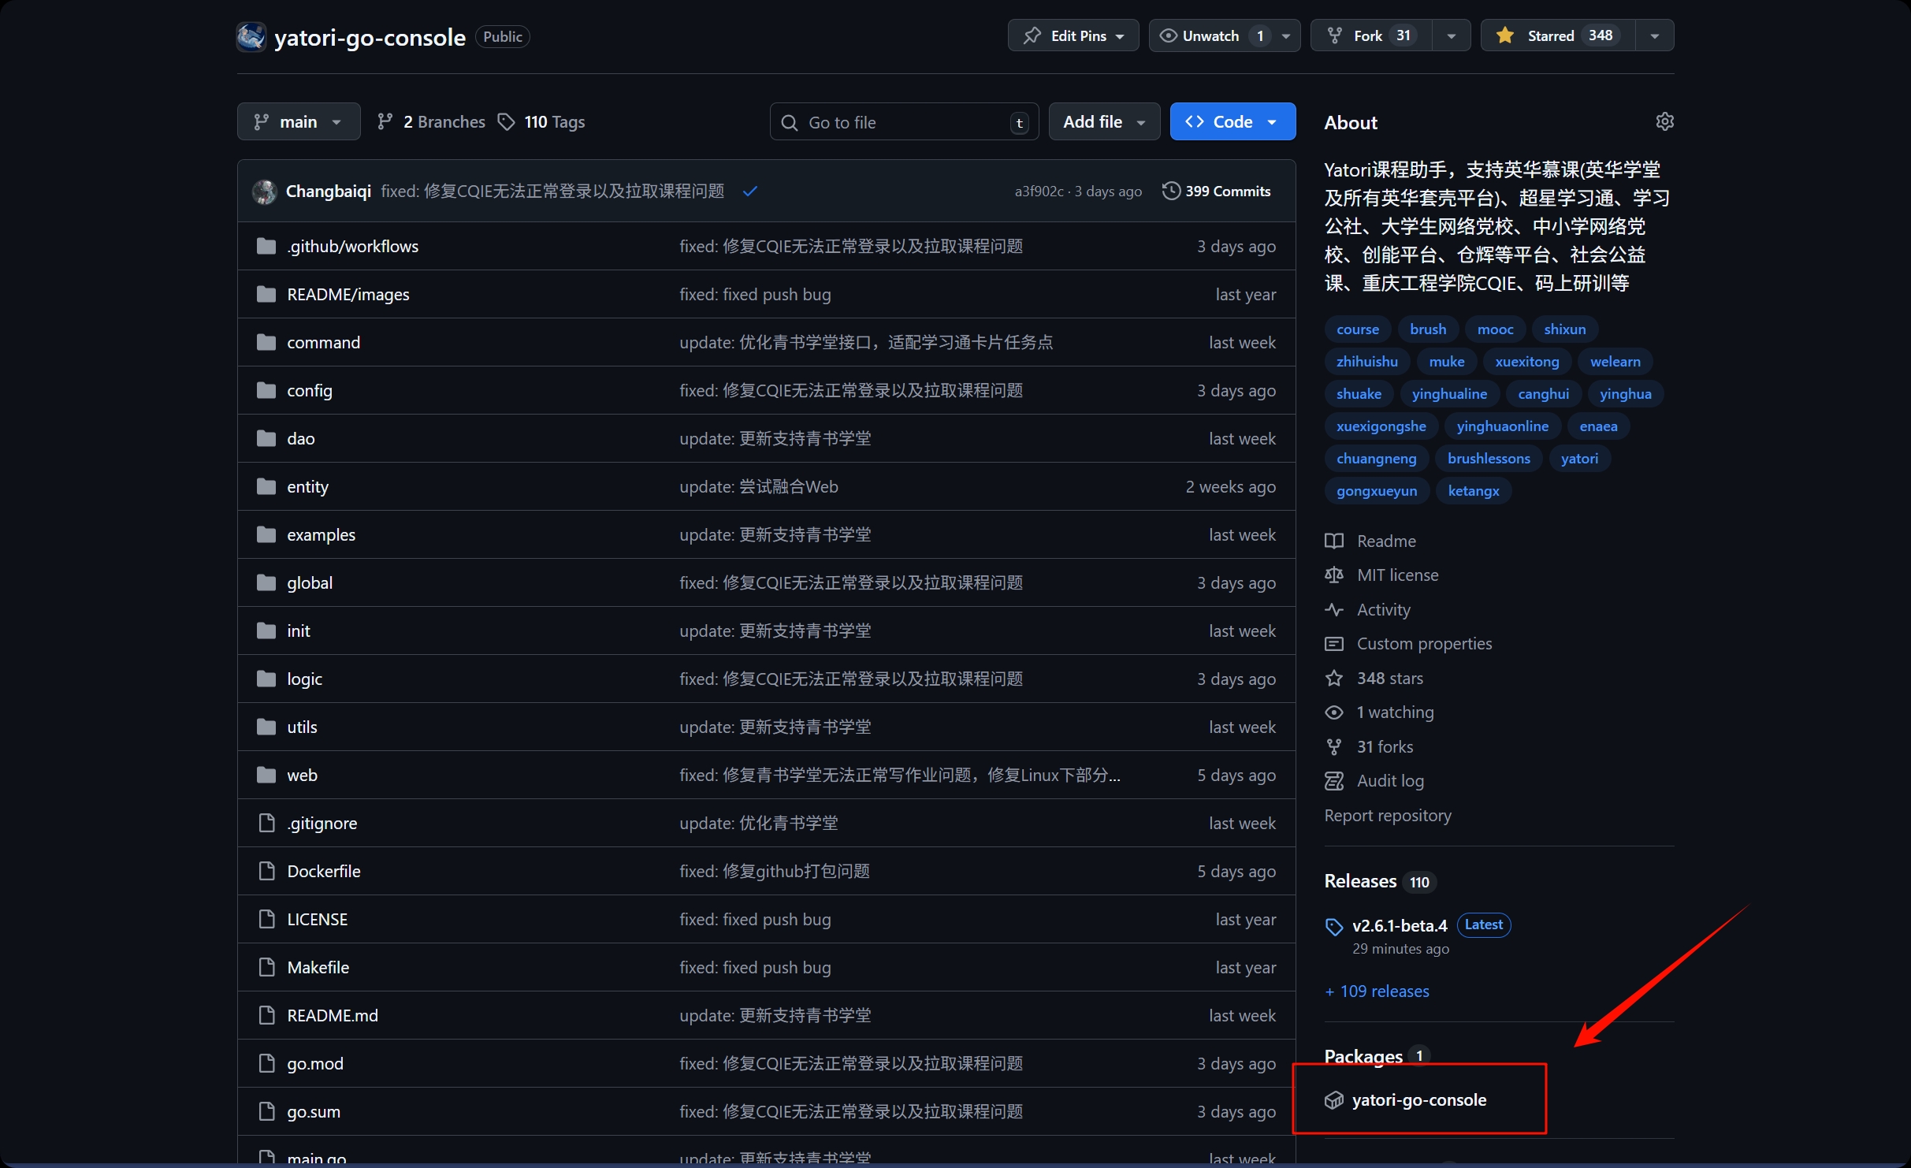Image resolution: width=1911 pixels, height=1168 pixels.
Task: Click the MIT license scales icon
Action: tap(1335, 575)
